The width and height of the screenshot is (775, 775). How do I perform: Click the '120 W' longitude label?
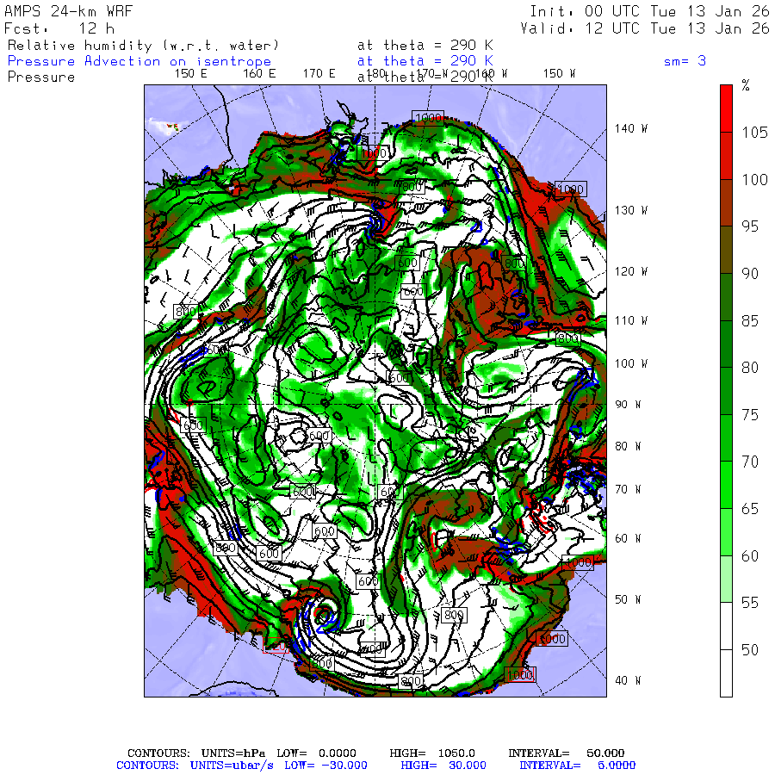(630, 271)
